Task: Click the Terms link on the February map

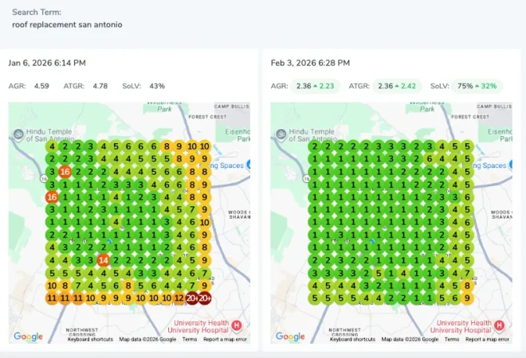Action: pyautogui.click(x=451, y=339)
